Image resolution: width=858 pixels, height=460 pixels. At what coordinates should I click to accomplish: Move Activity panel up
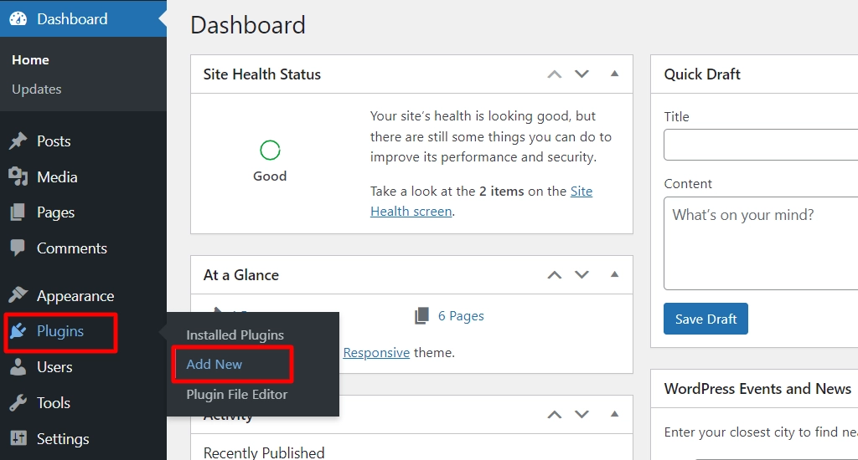click(555, 415)
